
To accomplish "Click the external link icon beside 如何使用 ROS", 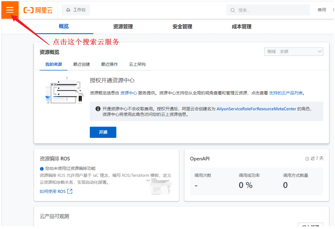I will [70, 191].
